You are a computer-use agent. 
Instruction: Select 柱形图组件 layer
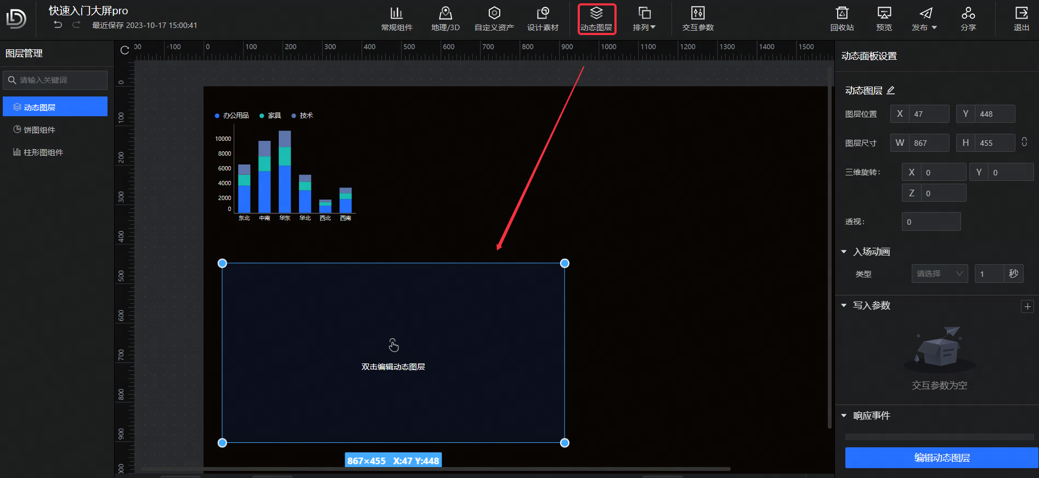pos(55,152)
